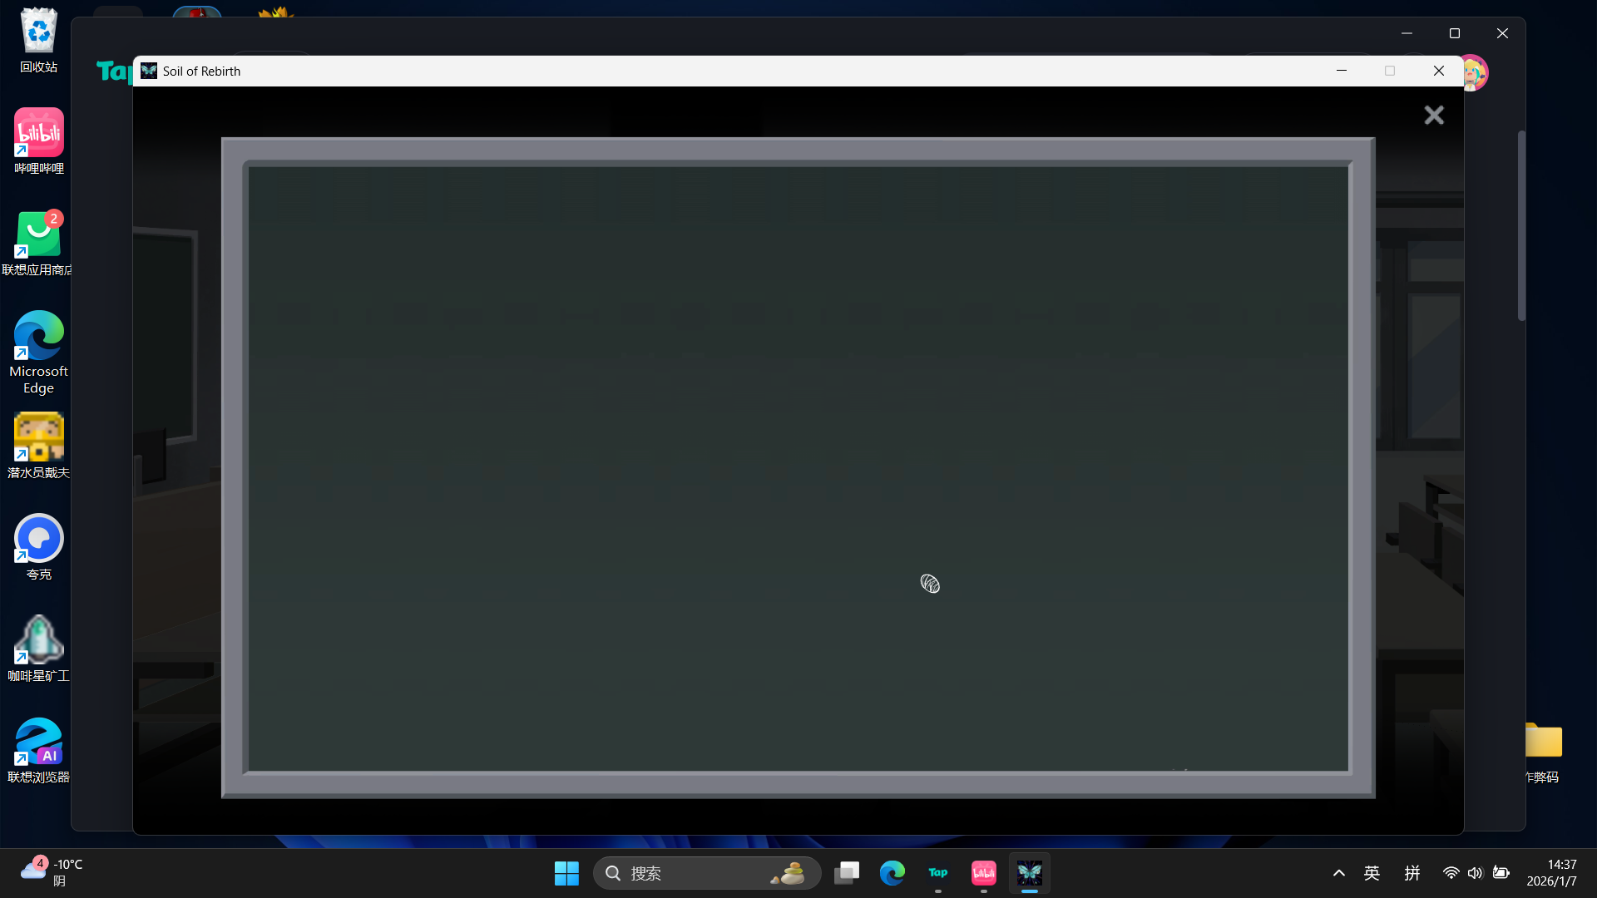This screenshot has width=1597, height=898.
Task: Switch to Soil of Rebirth taskbar icon
Action: coord(1029,873)
